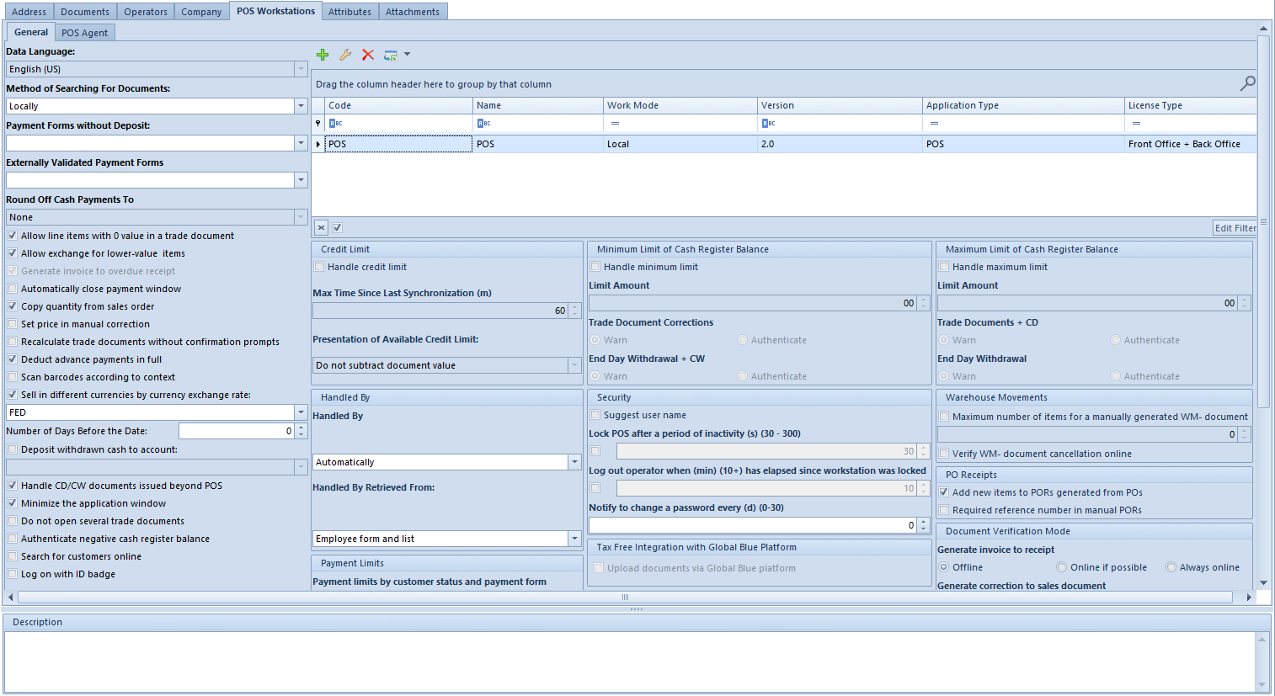Screen dimensions: 1275x696
Task: Click the green plus Add workstation icon
Action: coord(323,55)
